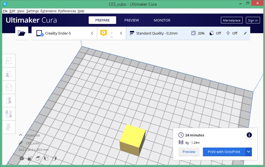The width and height of the screenshot is (265, 167).
Task: Click the Sign in button
Action: pyautogui.click(x=253, y=20)
